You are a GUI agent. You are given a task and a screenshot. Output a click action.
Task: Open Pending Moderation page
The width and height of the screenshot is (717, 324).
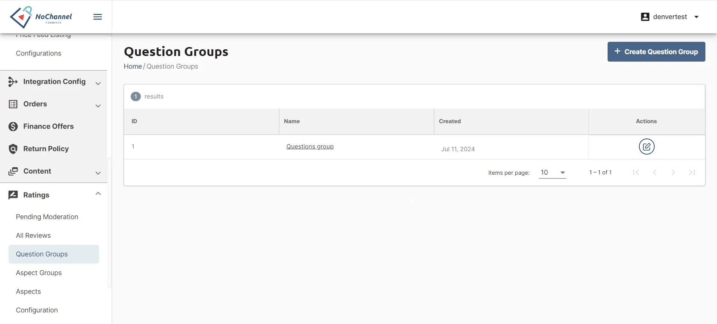point(47,217)
